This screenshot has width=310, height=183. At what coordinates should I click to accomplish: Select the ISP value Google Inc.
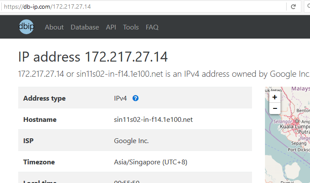(131, 141)
